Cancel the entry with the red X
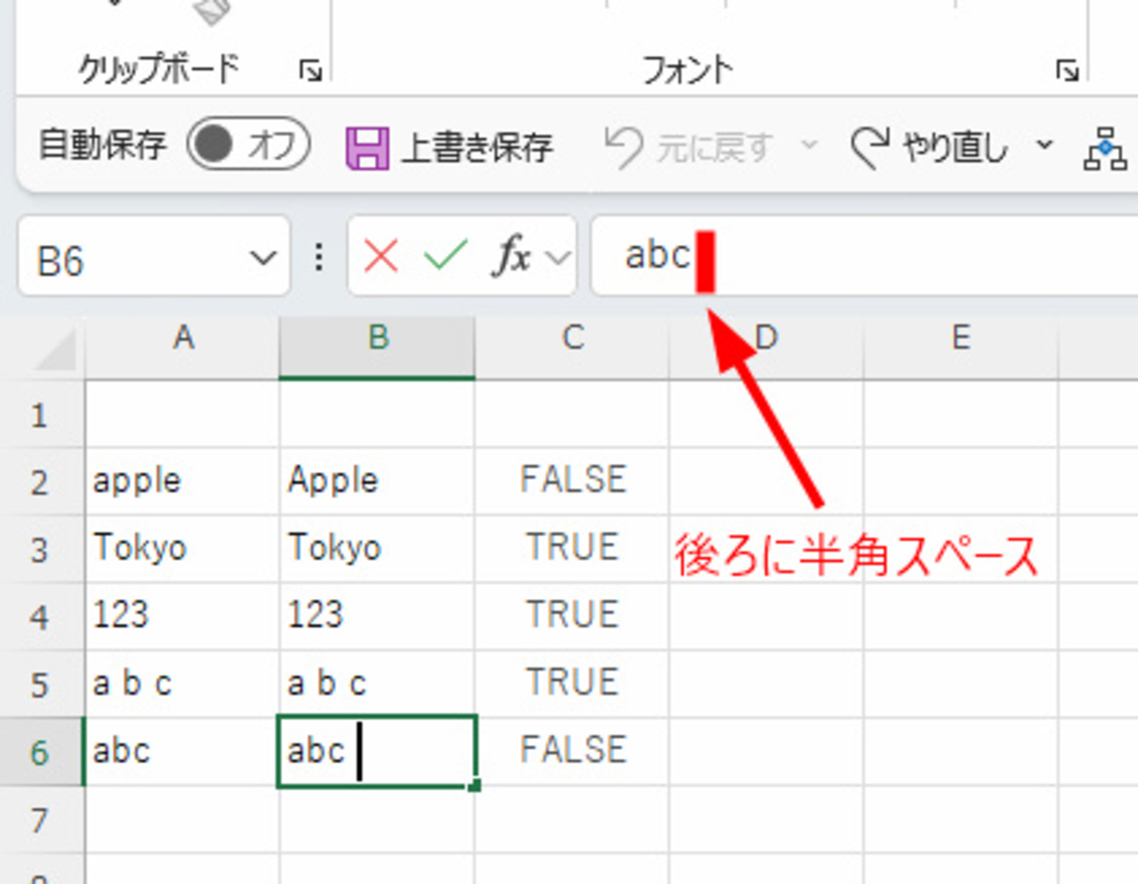The image size is (1138, 884). point(381,257)
